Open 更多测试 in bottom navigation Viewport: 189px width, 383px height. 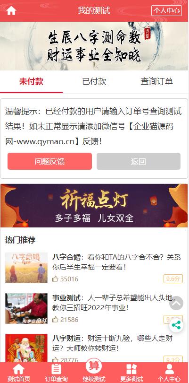click(131, 373)
